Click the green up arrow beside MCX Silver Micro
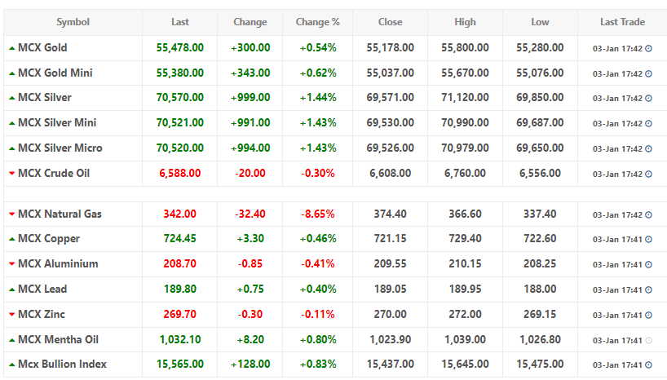This screenshot has width=667, height=380. (12, 148)
